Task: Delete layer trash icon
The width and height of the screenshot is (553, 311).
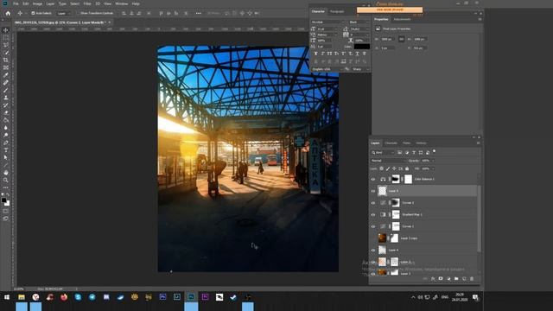Action: [x=472, y=278]
